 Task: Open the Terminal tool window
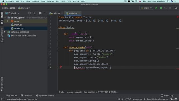(x=26, y=95)
